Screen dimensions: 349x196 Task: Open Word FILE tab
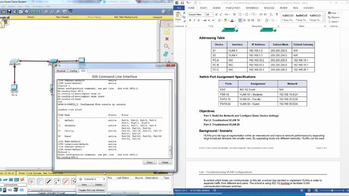click(179, 8)
